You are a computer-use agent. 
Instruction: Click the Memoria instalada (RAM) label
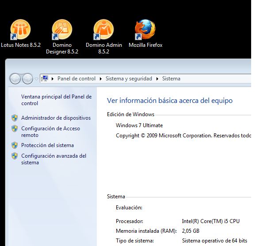tap(146, 231)
